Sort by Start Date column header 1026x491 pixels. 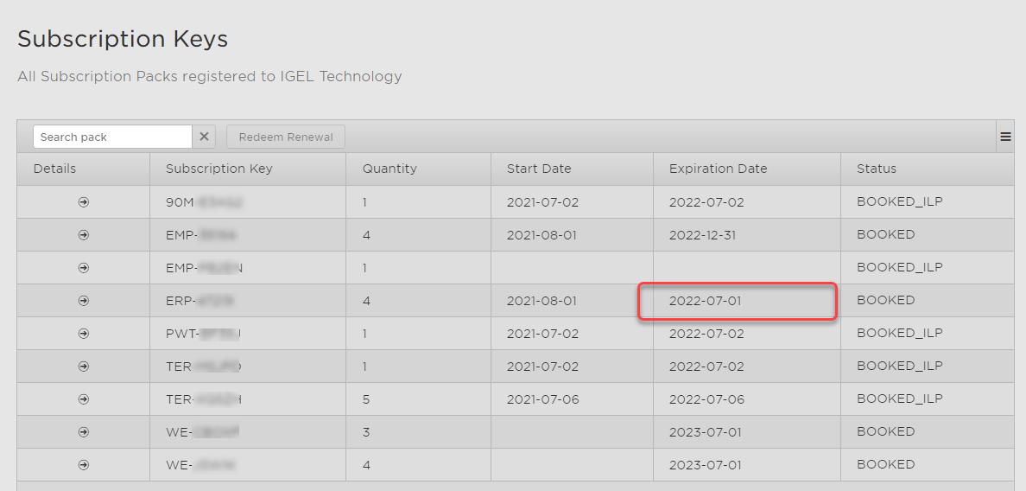pos(539,169)
